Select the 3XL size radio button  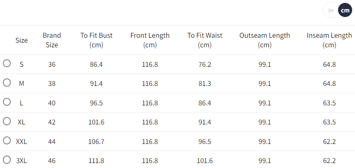[x=7, y=159]
